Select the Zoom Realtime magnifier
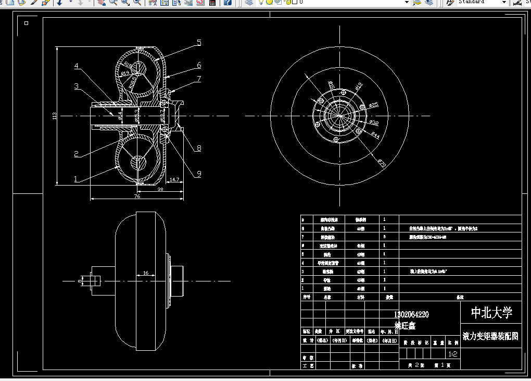Screen dimensions: 531x381 click(113, 3)
